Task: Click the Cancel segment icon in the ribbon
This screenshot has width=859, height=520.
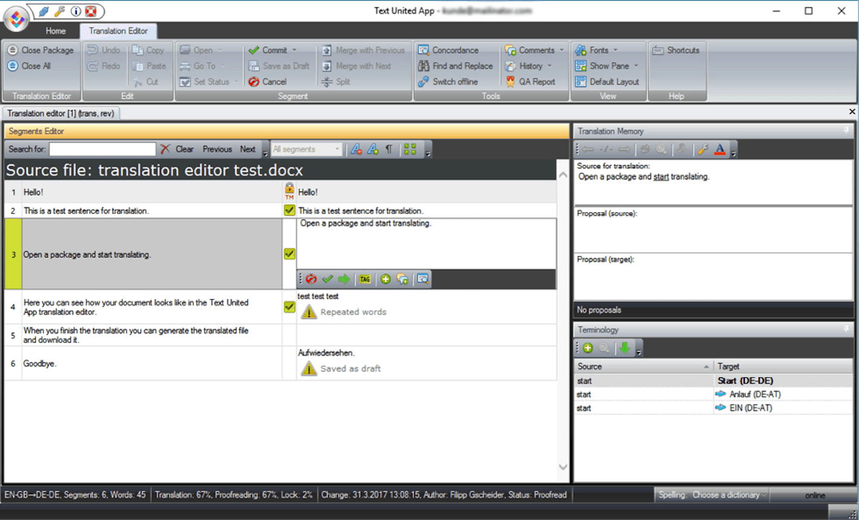Action: [254, 82]
